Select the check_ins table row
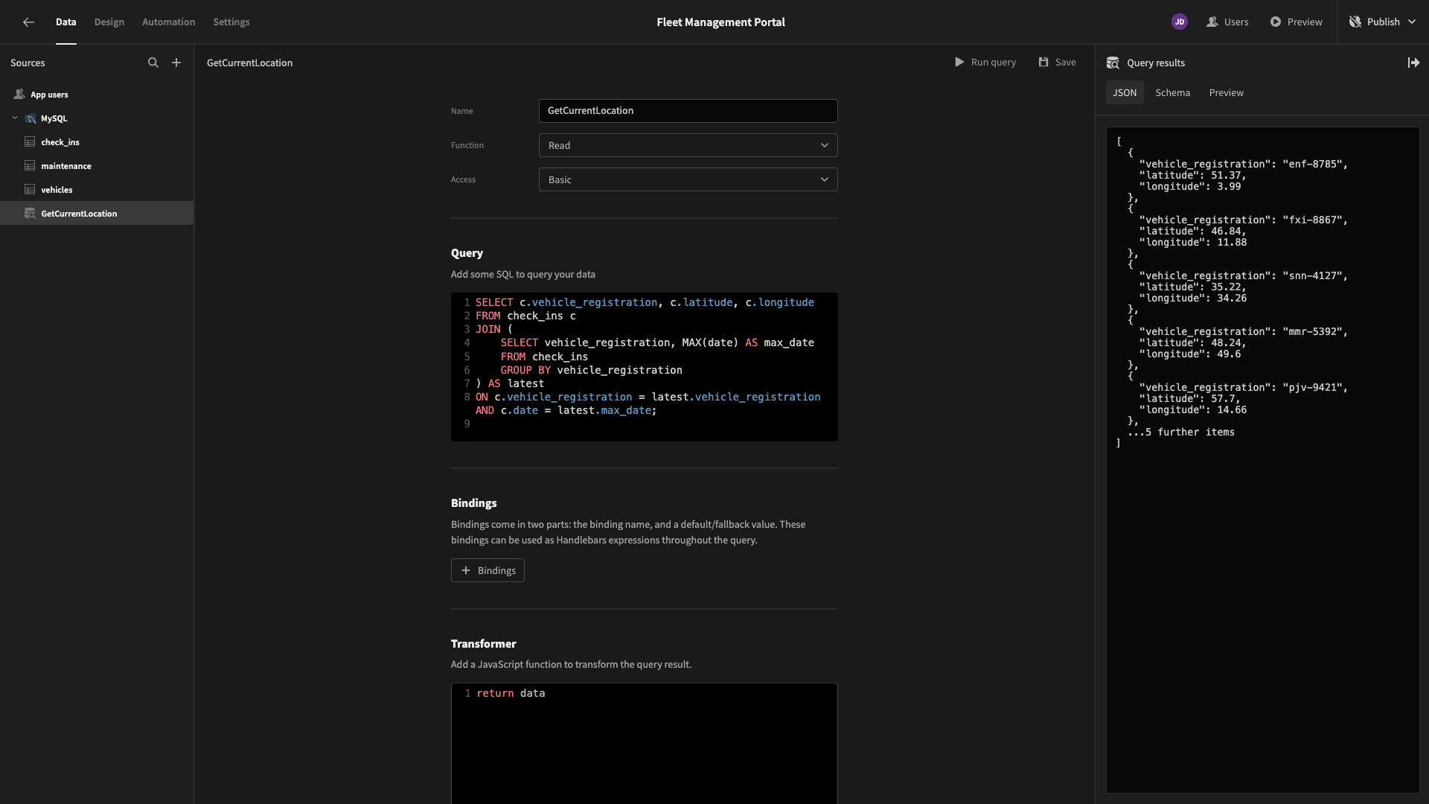Viewport: 1429px width, 804px height. click(97, 142)
